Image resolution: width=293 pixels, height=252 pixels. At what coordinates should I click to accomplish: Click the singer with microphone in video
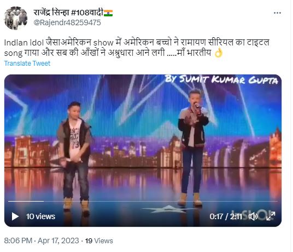click(193, 147)
